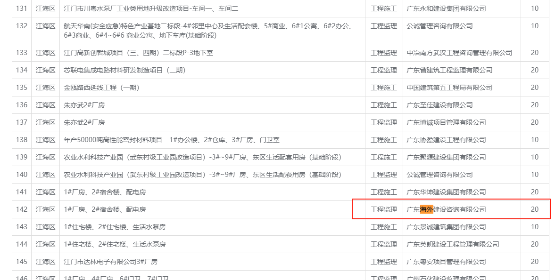
Task: Select 广东博诚项目管理有限公司 cell
Action: [x=446, y=122]
